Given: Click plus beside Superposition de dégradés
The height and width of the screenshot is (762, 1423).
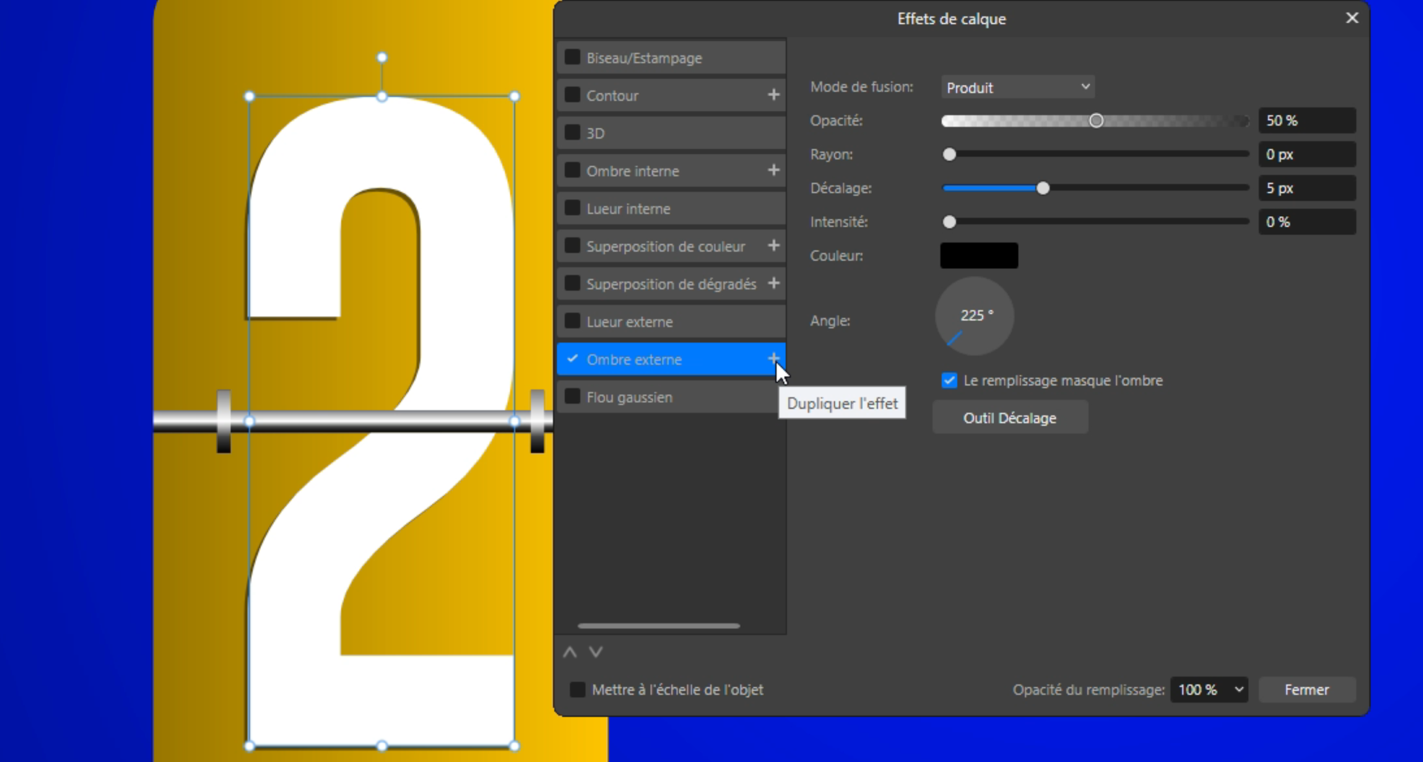Looking at the screenshot, I should tap(773, 283).
